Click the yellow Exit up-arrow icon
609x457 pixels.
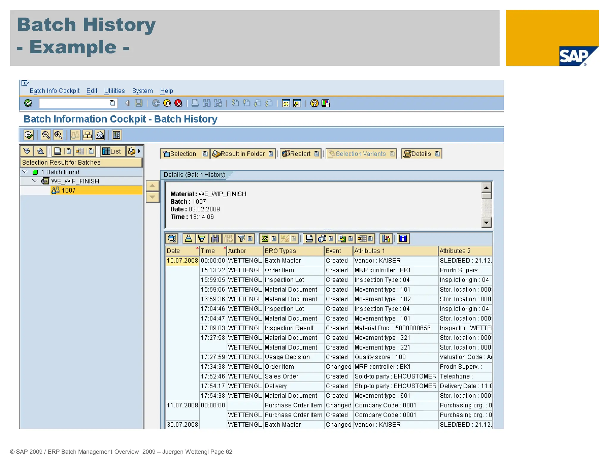167,103
